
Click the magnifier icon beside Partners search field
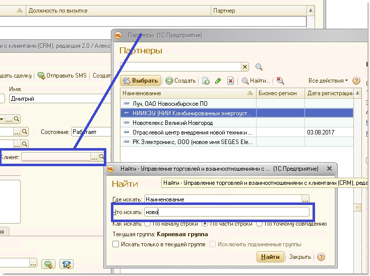coord(259,67)
